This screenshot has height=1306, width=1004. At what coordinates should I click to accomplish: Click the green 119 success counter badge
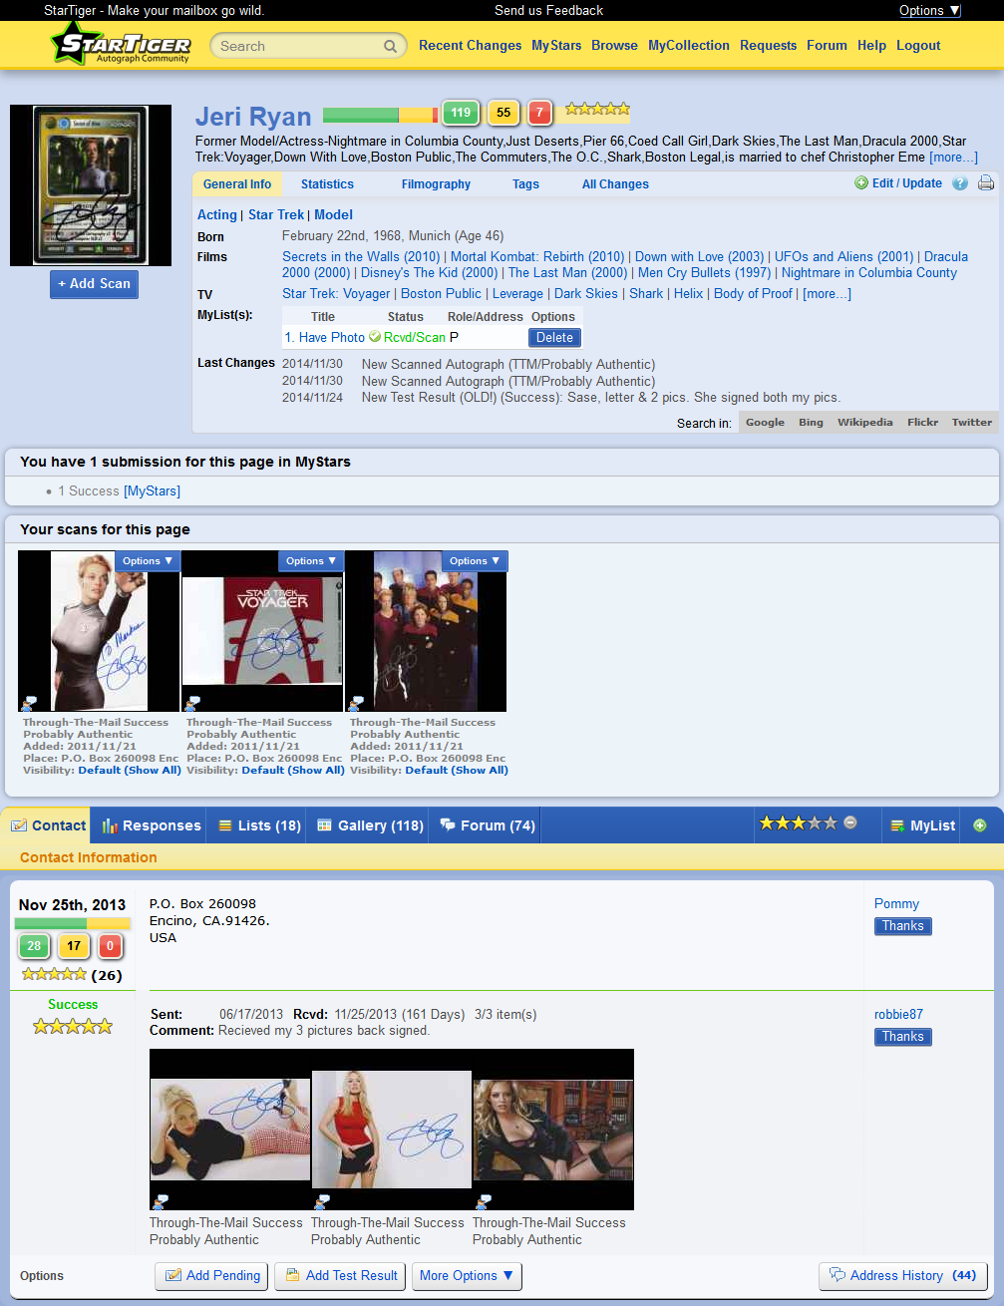click(x=461, y=113)
